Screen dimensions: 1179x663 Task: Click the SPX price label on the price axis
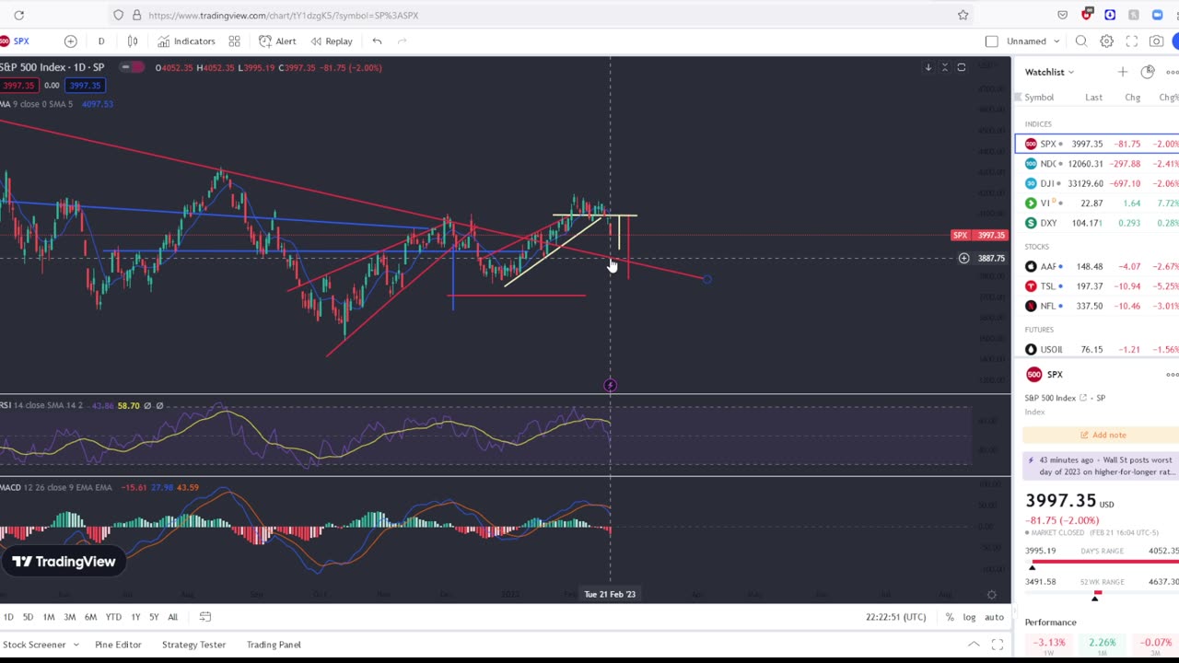pyautogui.click(x=980, y=236)
